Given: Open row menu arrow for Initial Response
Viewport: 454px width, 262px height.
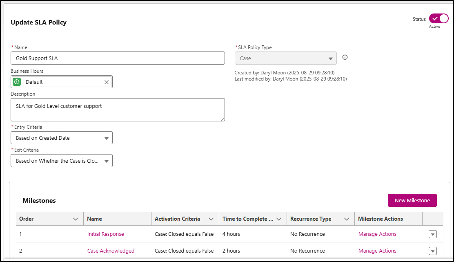Looking at the screenshot, I should pos(433,235).
